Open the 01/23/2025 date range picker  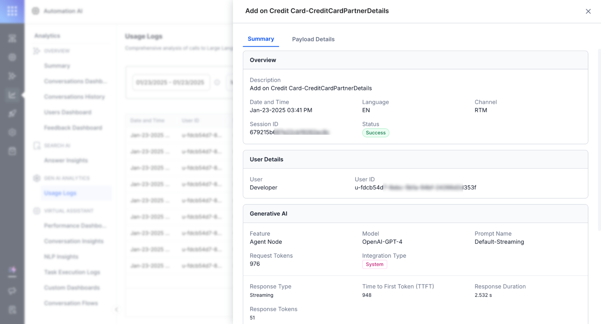(x=170, y=82)
